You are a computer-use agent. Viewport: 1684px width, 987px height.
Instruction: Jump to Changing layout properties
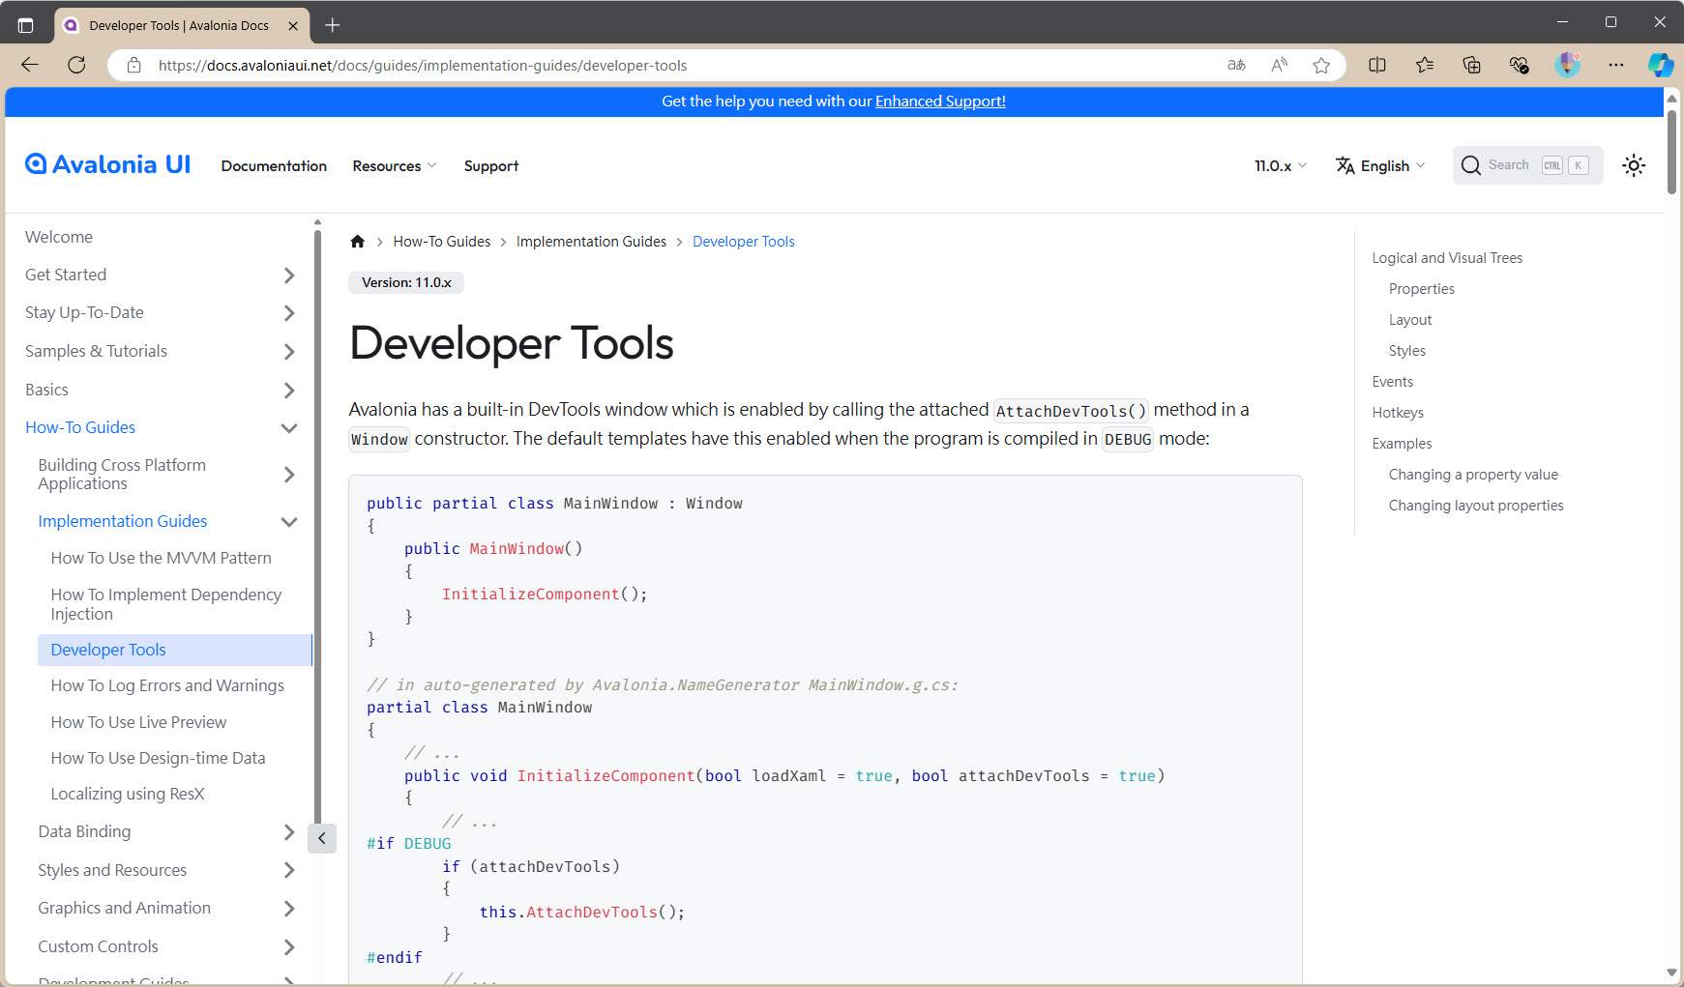(x=1476, y=506)
